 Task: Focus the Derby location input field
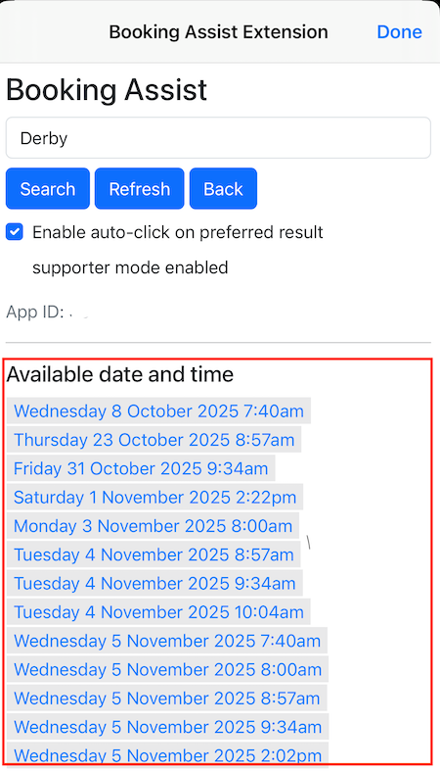(x=218, y=138)
